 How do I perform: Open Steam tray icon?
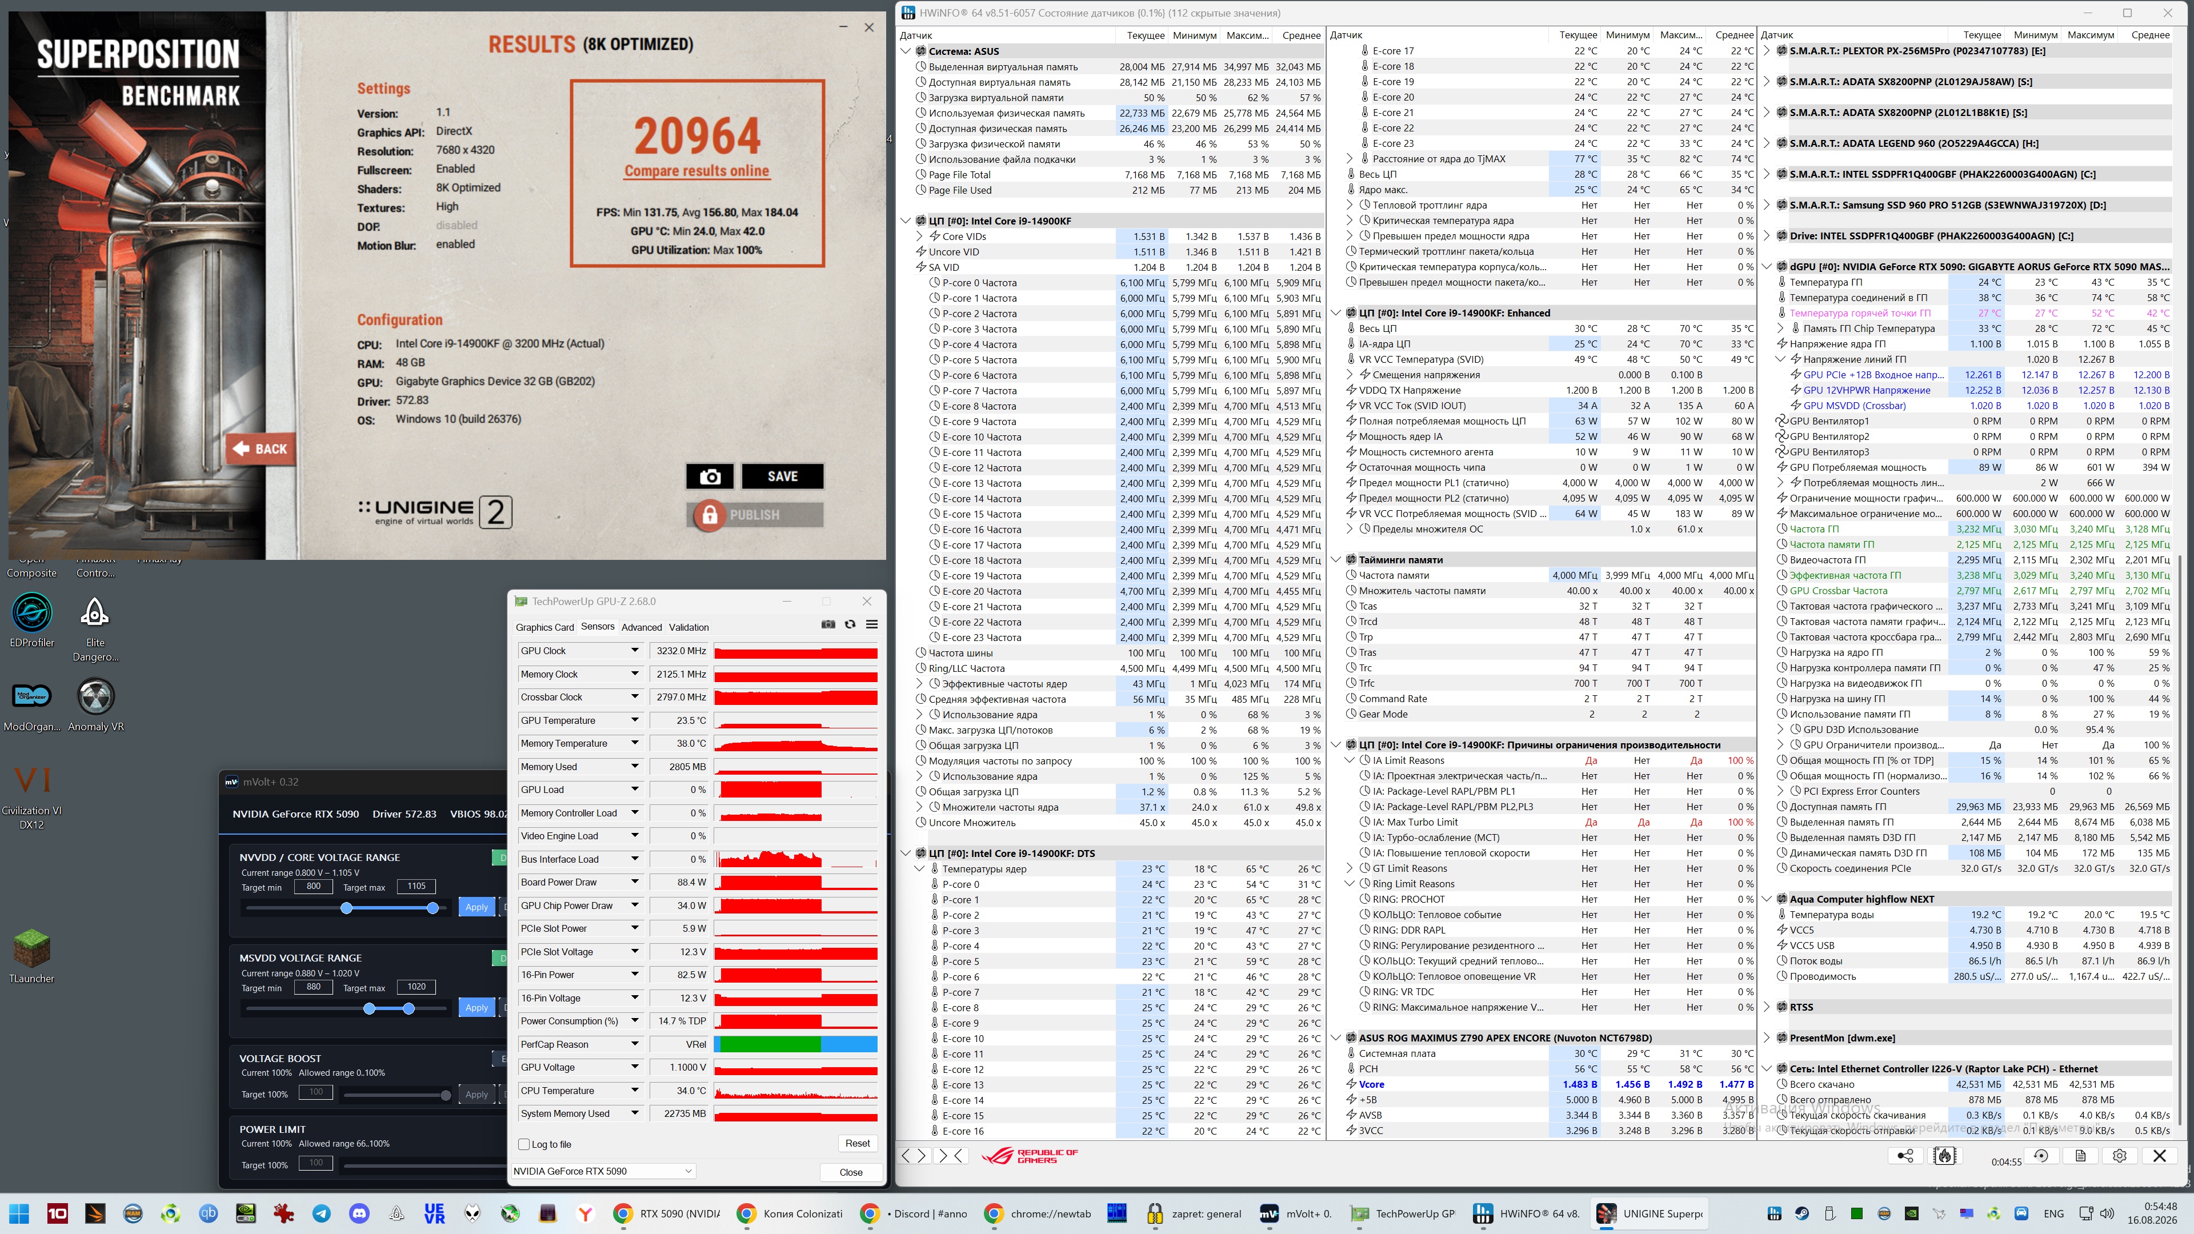pos(1801,1213)
